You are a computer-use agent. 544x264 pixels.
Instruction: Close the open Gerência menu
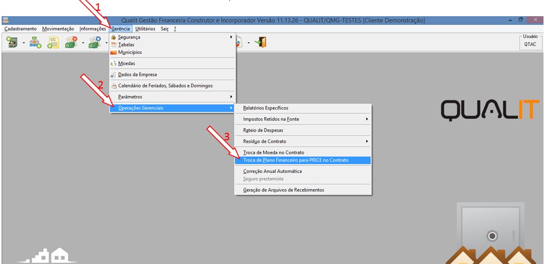(121, 29)
